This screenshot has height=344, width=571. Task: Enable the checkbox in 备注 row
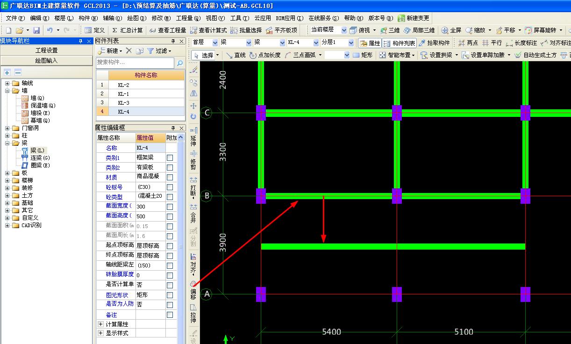point(170,315)
